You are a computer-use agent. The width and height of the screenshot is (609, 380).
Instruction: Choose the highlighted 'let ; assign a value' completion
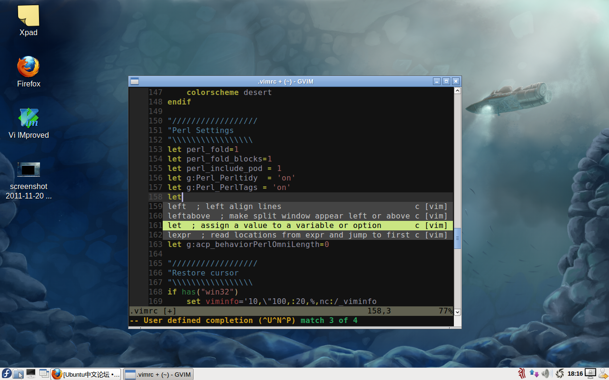(x=308, y=225)
